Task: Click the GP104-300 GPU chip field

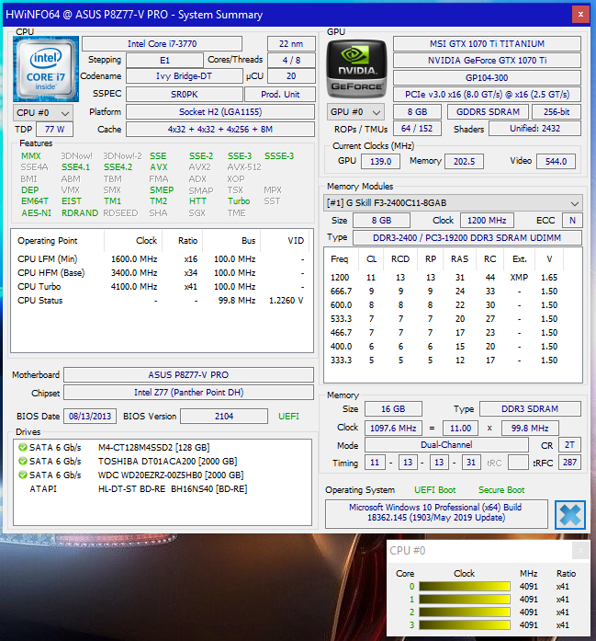Action: (x=487, y=77)
